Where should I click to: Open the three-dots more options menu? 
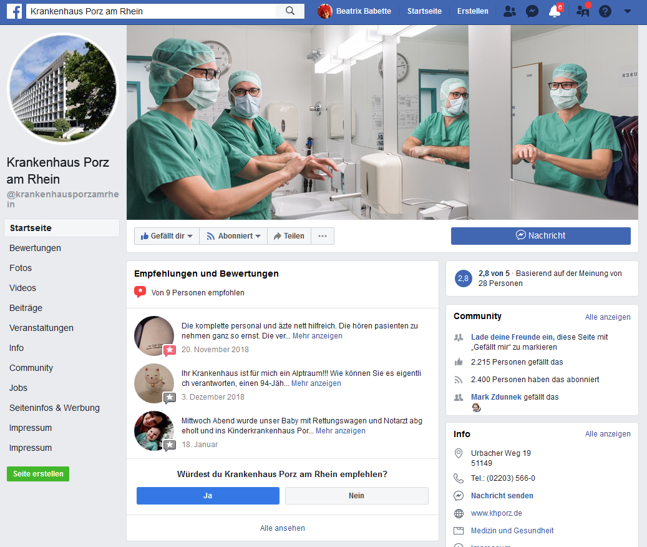(323, 236)
